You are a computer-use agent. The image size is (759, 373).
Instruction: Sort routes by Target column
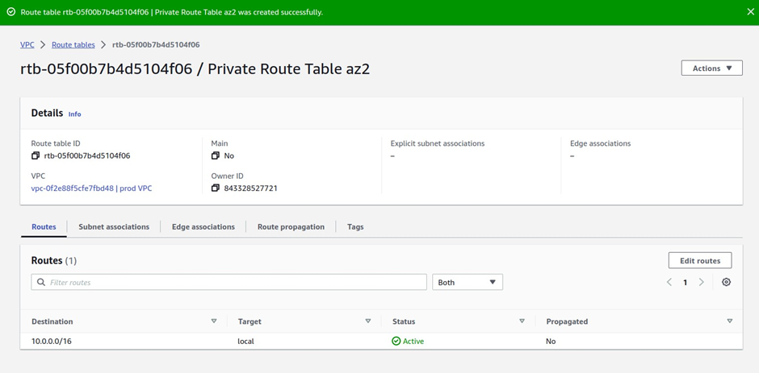(368, 321)
